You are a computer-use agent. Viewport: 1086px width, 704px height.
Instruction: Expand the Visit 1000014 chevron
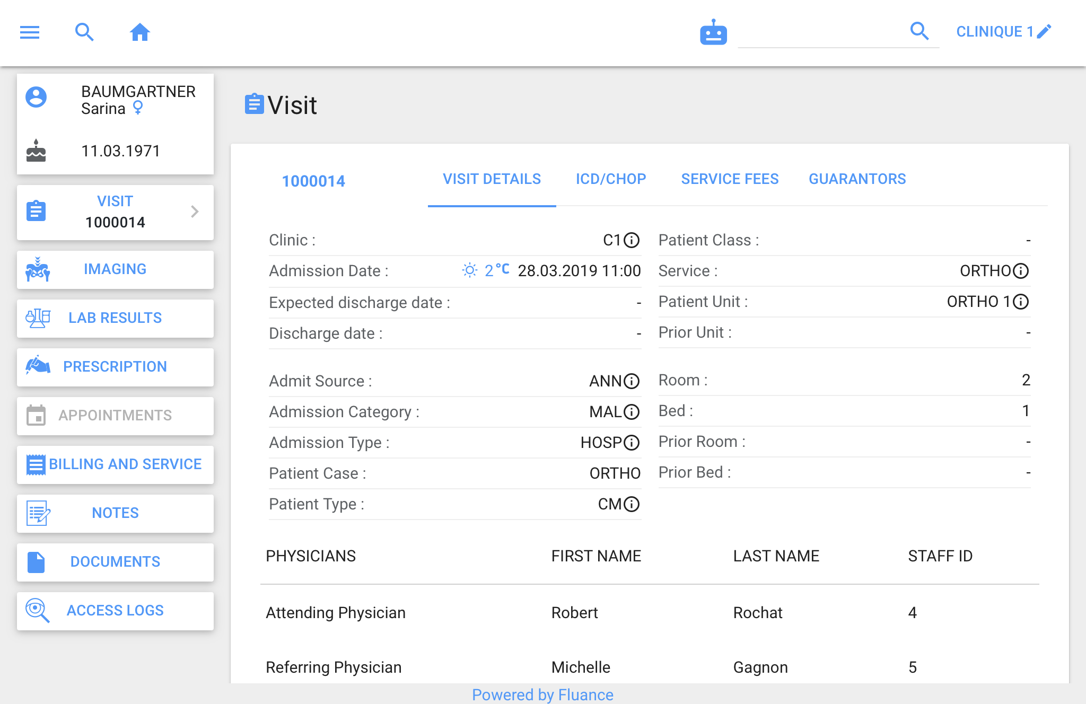(x=195, y=212)
